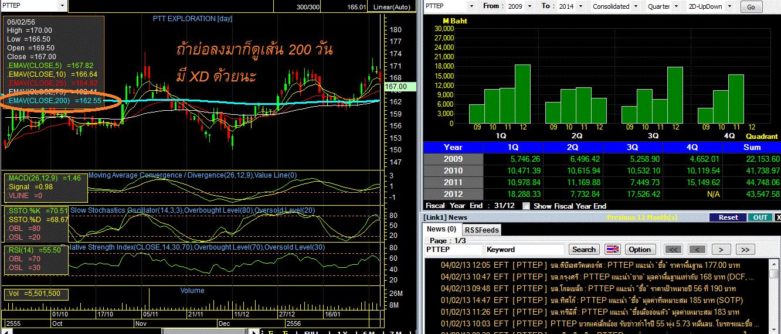Select the 2010 year row header
The height and width of the screenshot is (334, 781).
(453, 171)
